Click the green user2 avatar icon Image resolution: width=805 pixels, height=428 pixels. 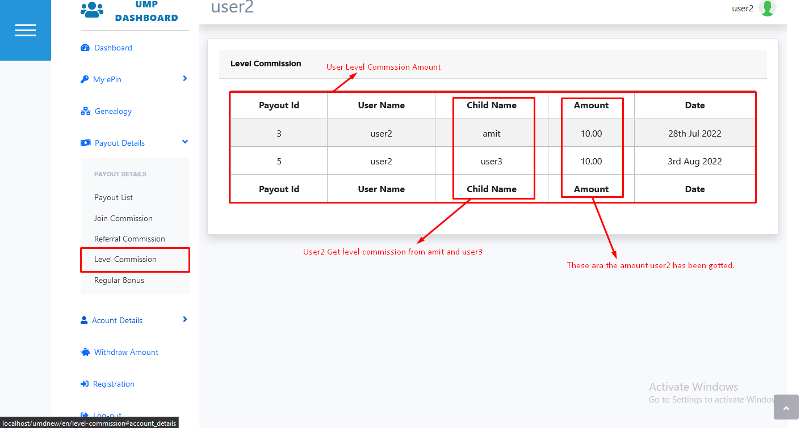[767, 9]
